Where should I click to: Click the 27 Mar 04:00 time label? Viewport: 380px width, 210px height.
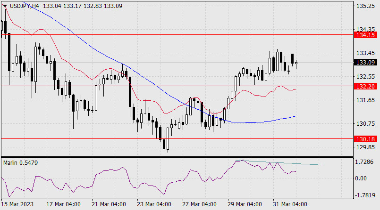pyautogui.click(x=200, y=204)
